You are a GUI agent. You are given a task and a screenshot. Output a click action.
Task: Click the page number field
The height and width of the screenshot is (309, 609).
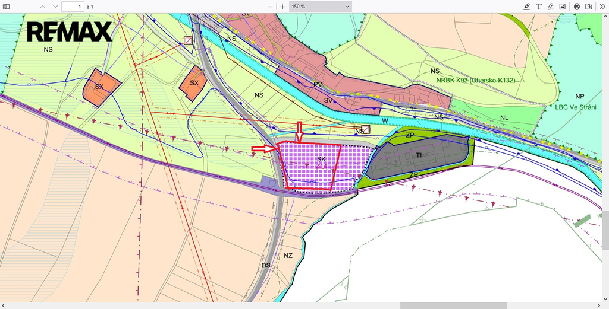click(73, 7)
